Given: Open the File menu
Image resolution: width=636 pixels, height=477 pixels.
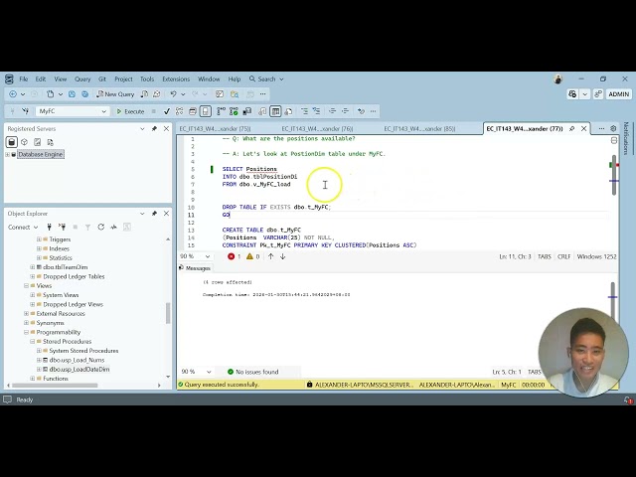Looking at the screenshot, I should click(x=24, y=79).
